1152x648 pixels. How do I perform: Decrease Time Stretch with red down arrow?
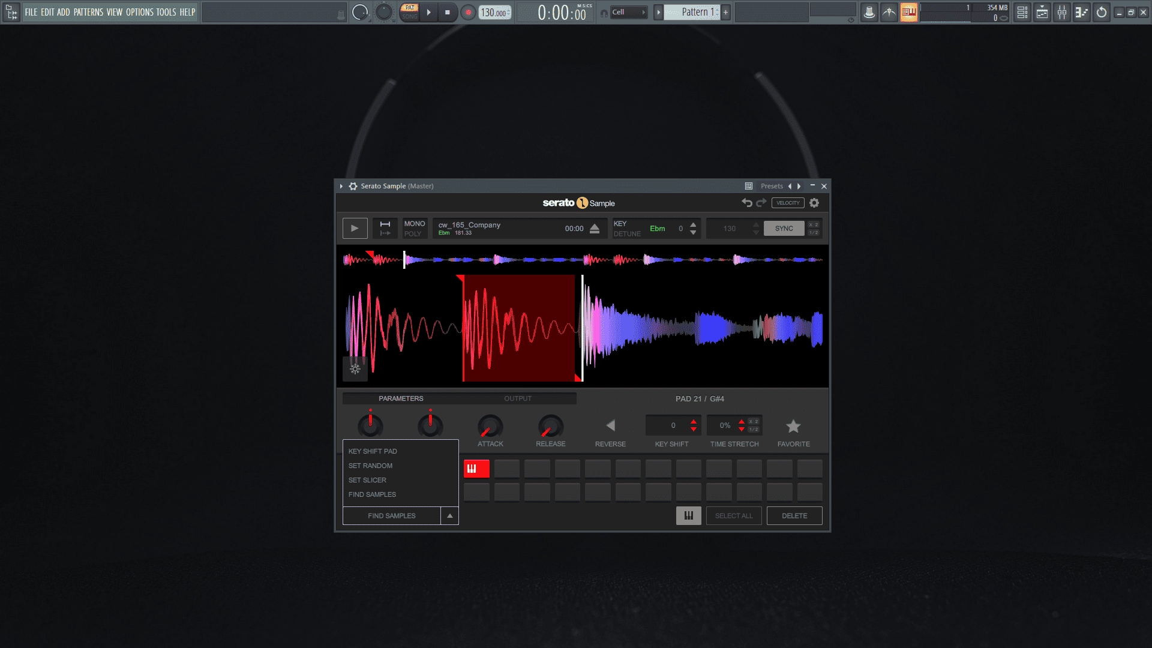click(x=742, y=430)
